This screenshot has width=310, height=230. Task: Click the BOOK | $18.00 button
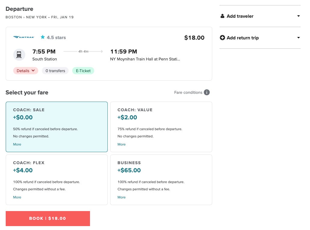(48, 218)
